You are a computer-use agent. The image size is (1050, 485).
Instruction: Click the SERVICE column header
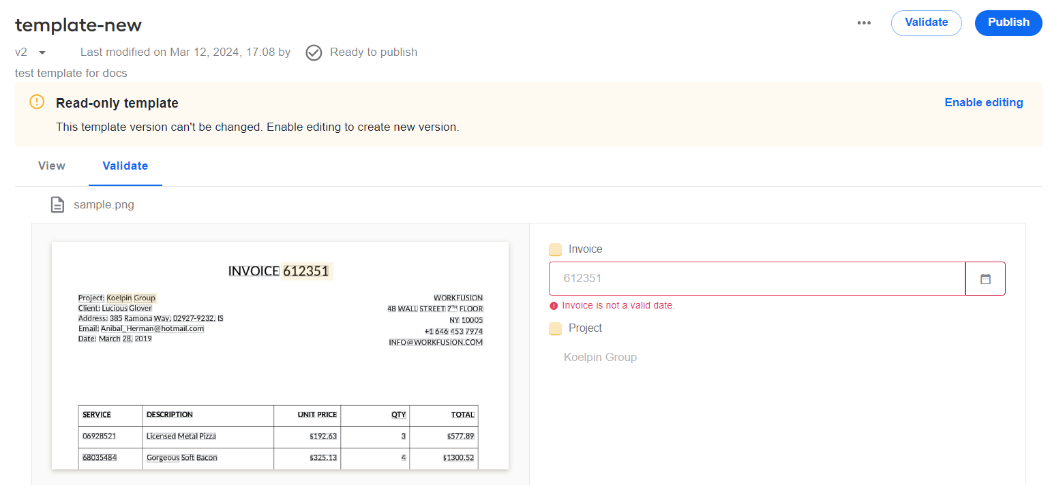(x=97, y=414)
